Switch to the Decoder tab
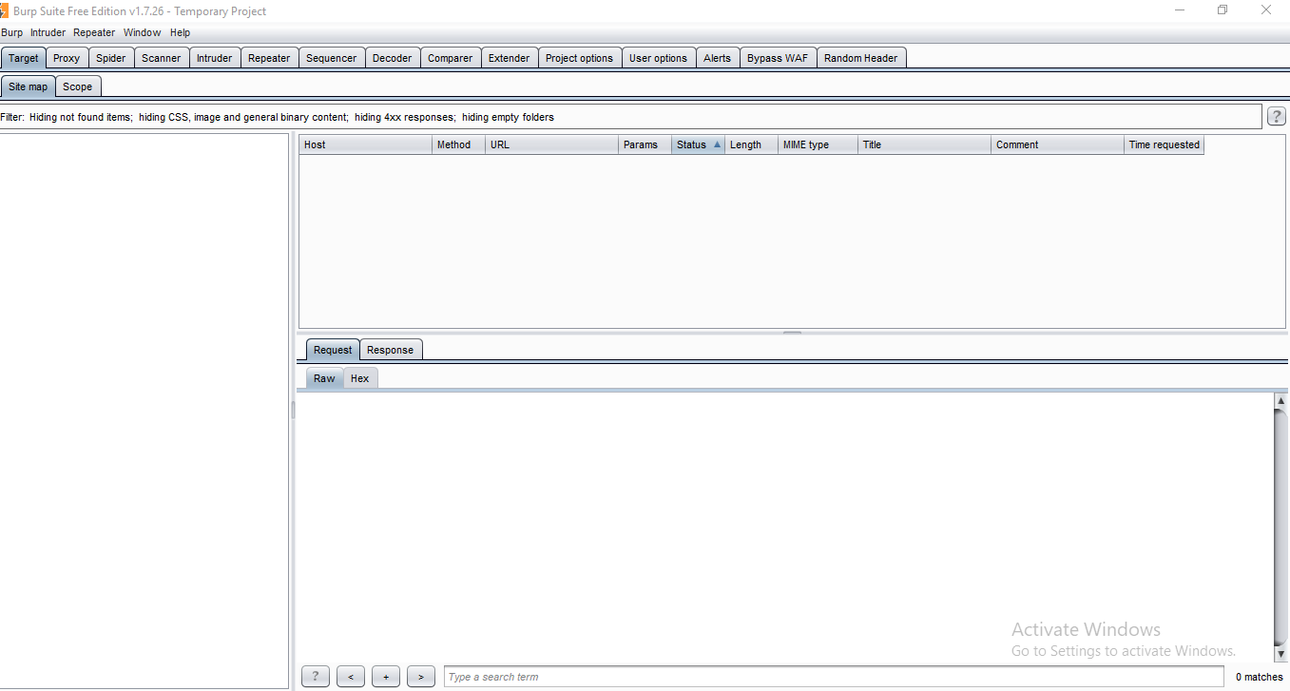1290x691 pixels. click(393, 58)
